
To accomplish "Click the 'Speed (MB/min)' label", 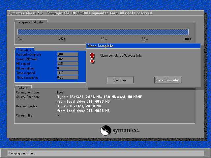I will tap(27, 59).
